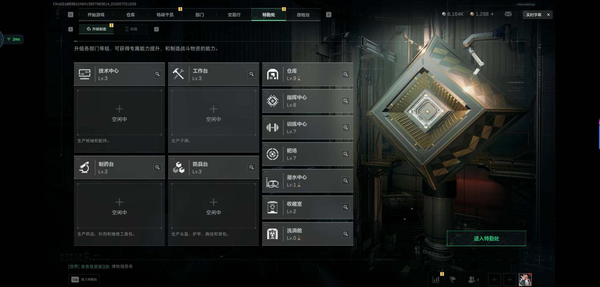
Task: Click the 靶场 target icon
Action: (272, 154)
